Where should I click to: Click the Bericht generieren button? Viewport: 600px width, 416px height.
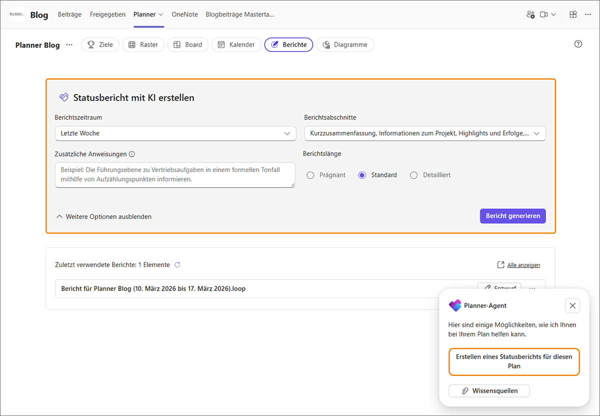click(512, 216)
